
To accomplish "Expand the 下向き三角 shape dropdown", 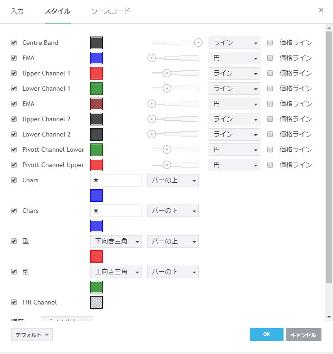I will 116,241.
